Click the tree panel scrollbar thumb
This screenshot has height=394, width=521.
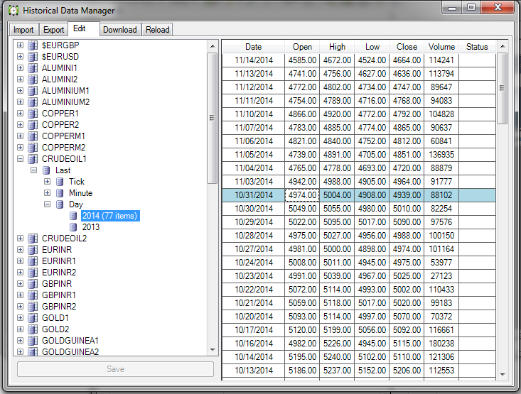point(212,118)
